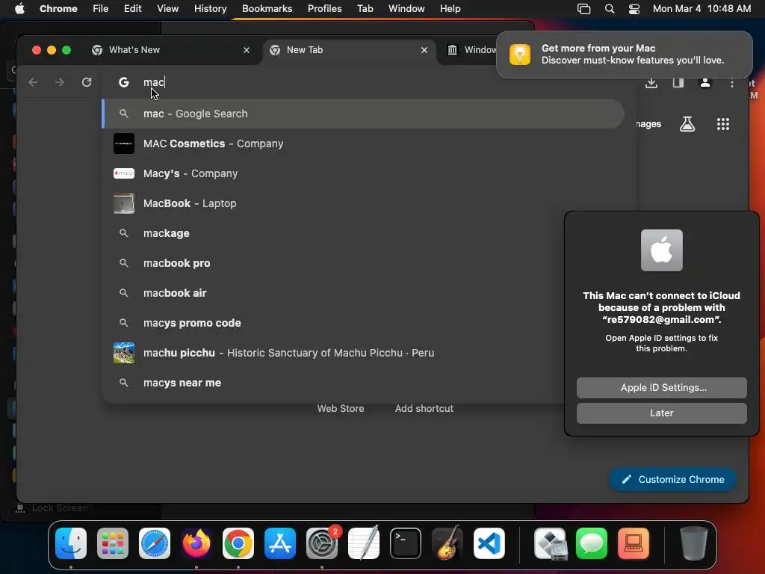The image size is (765, 574).
Task: Reload the page in Chrome
Action: pyautogui.click(x=87, y=82)
